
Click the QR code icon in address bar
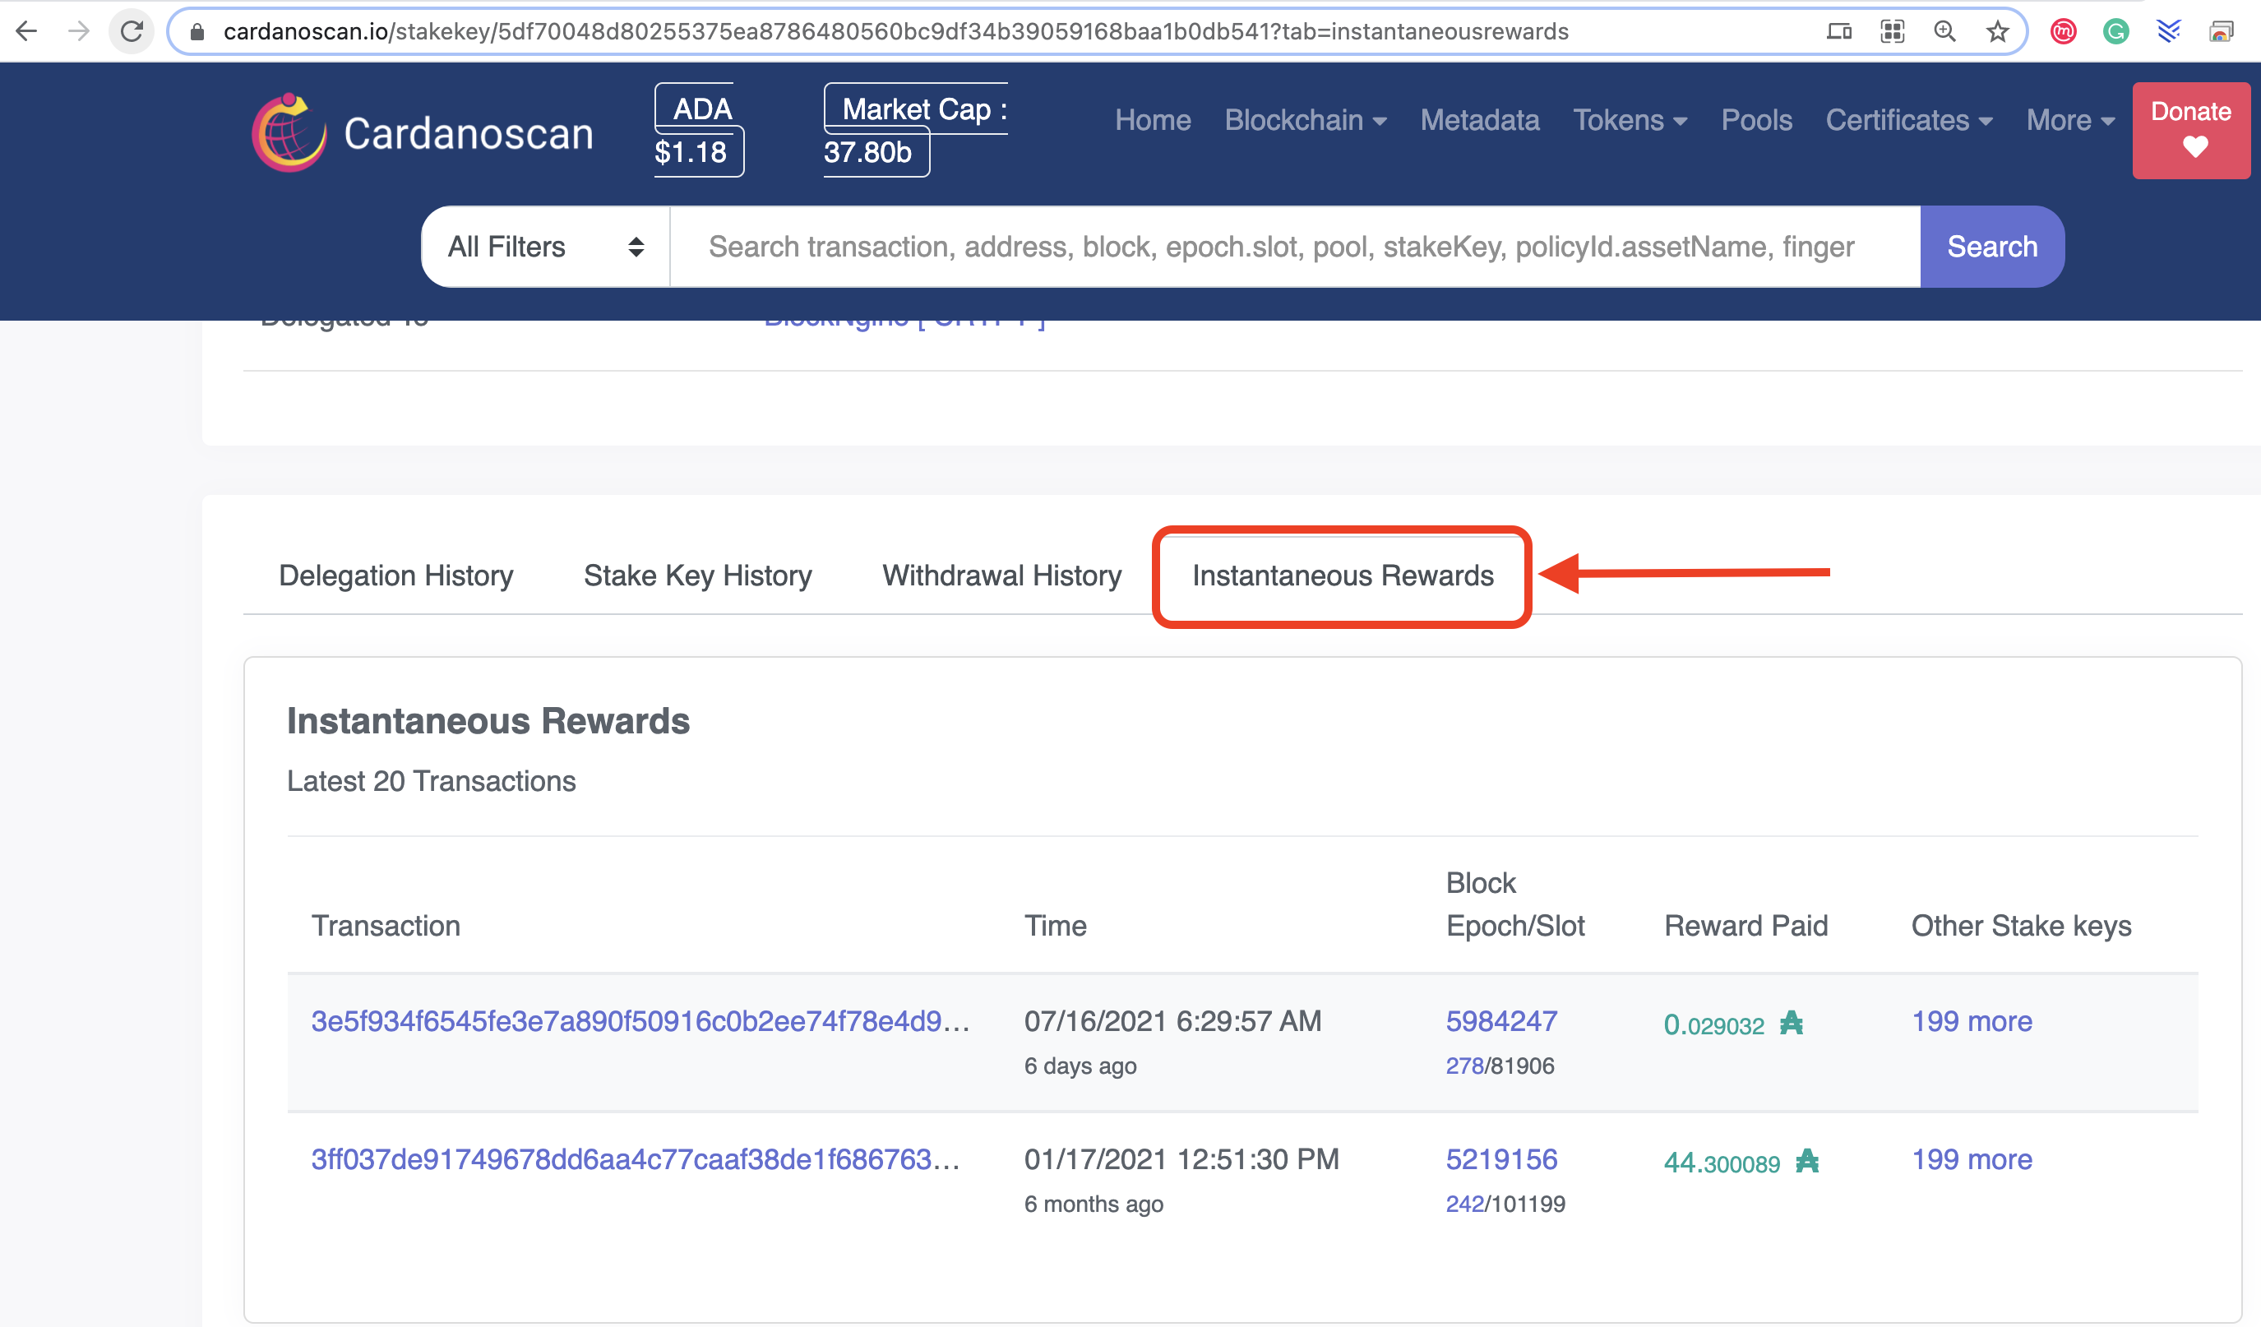pyautogui.click(x=1892, y=32)
